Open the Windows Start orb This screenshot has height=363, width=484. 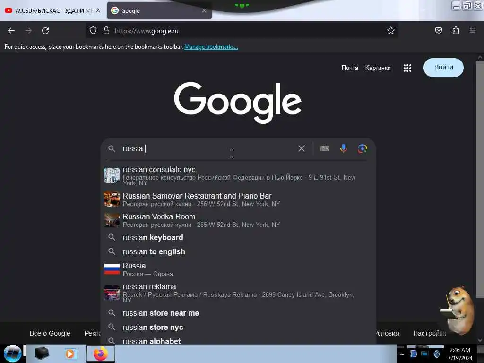(x=12, y=354)
